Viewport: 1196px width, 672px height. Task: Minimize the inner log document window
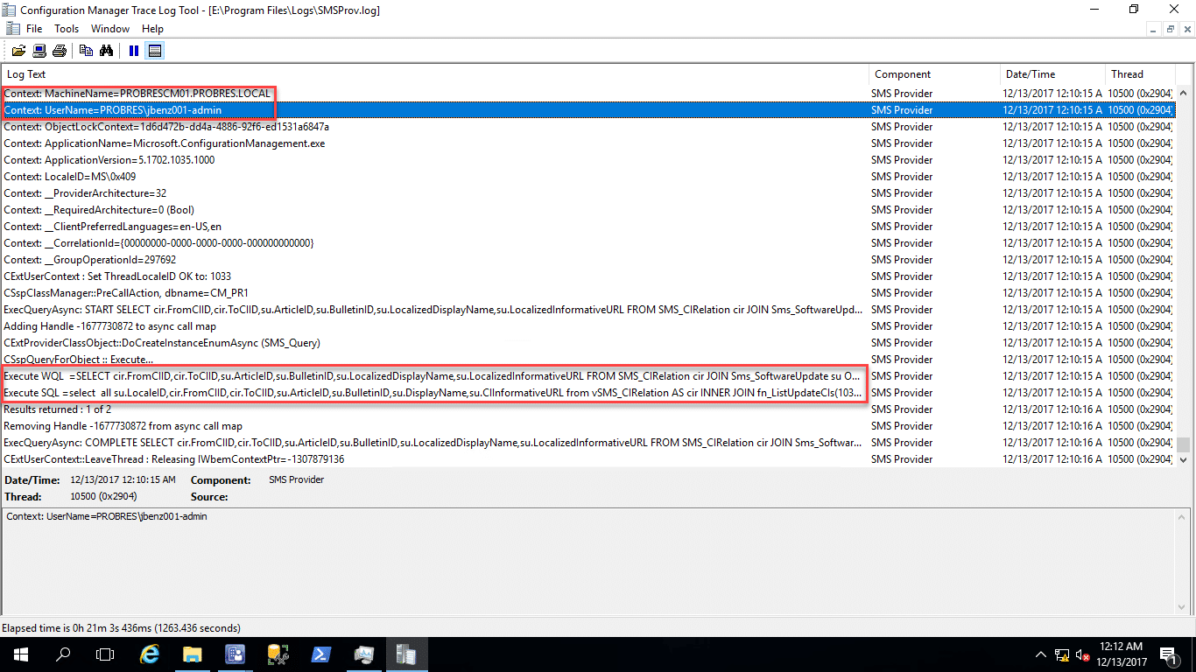point(1155,29)
